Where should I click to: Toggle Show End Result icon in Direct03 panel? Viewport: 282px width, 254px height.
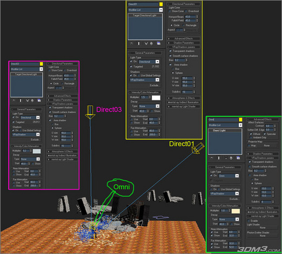pos(21,100)
